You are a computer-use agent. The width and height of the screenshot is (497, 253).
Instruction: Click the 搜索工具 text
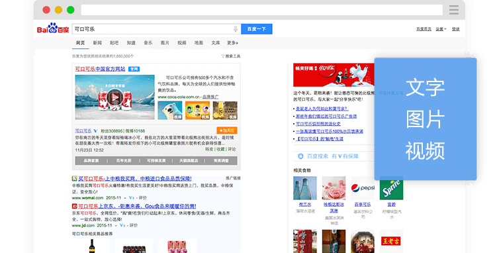coord(233,56)
